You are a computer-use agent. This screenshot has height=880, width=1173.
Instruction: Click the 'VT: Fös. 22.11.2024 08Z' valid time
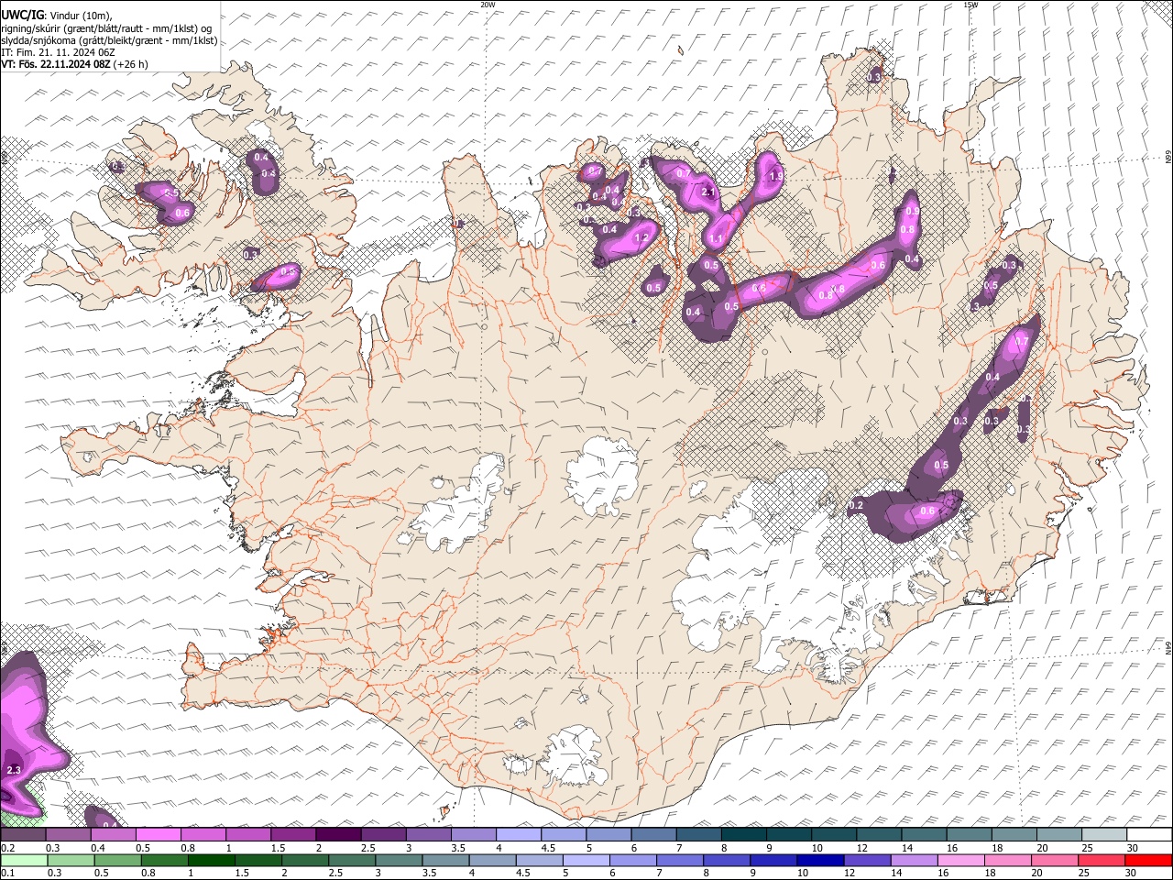pos(55,64)
